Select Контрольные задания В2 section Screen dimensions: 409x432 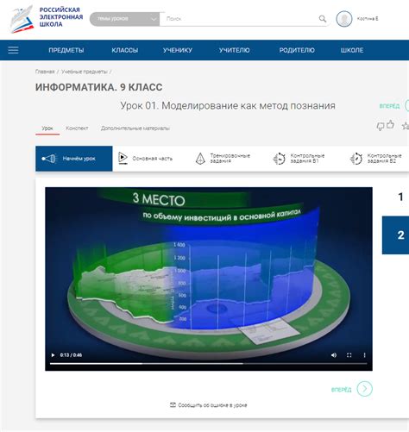click(375, 159)
